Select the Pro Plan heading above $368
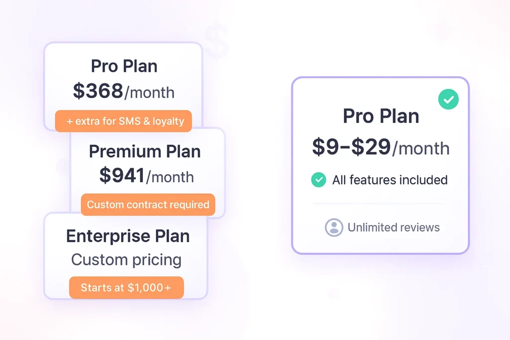 124,66
